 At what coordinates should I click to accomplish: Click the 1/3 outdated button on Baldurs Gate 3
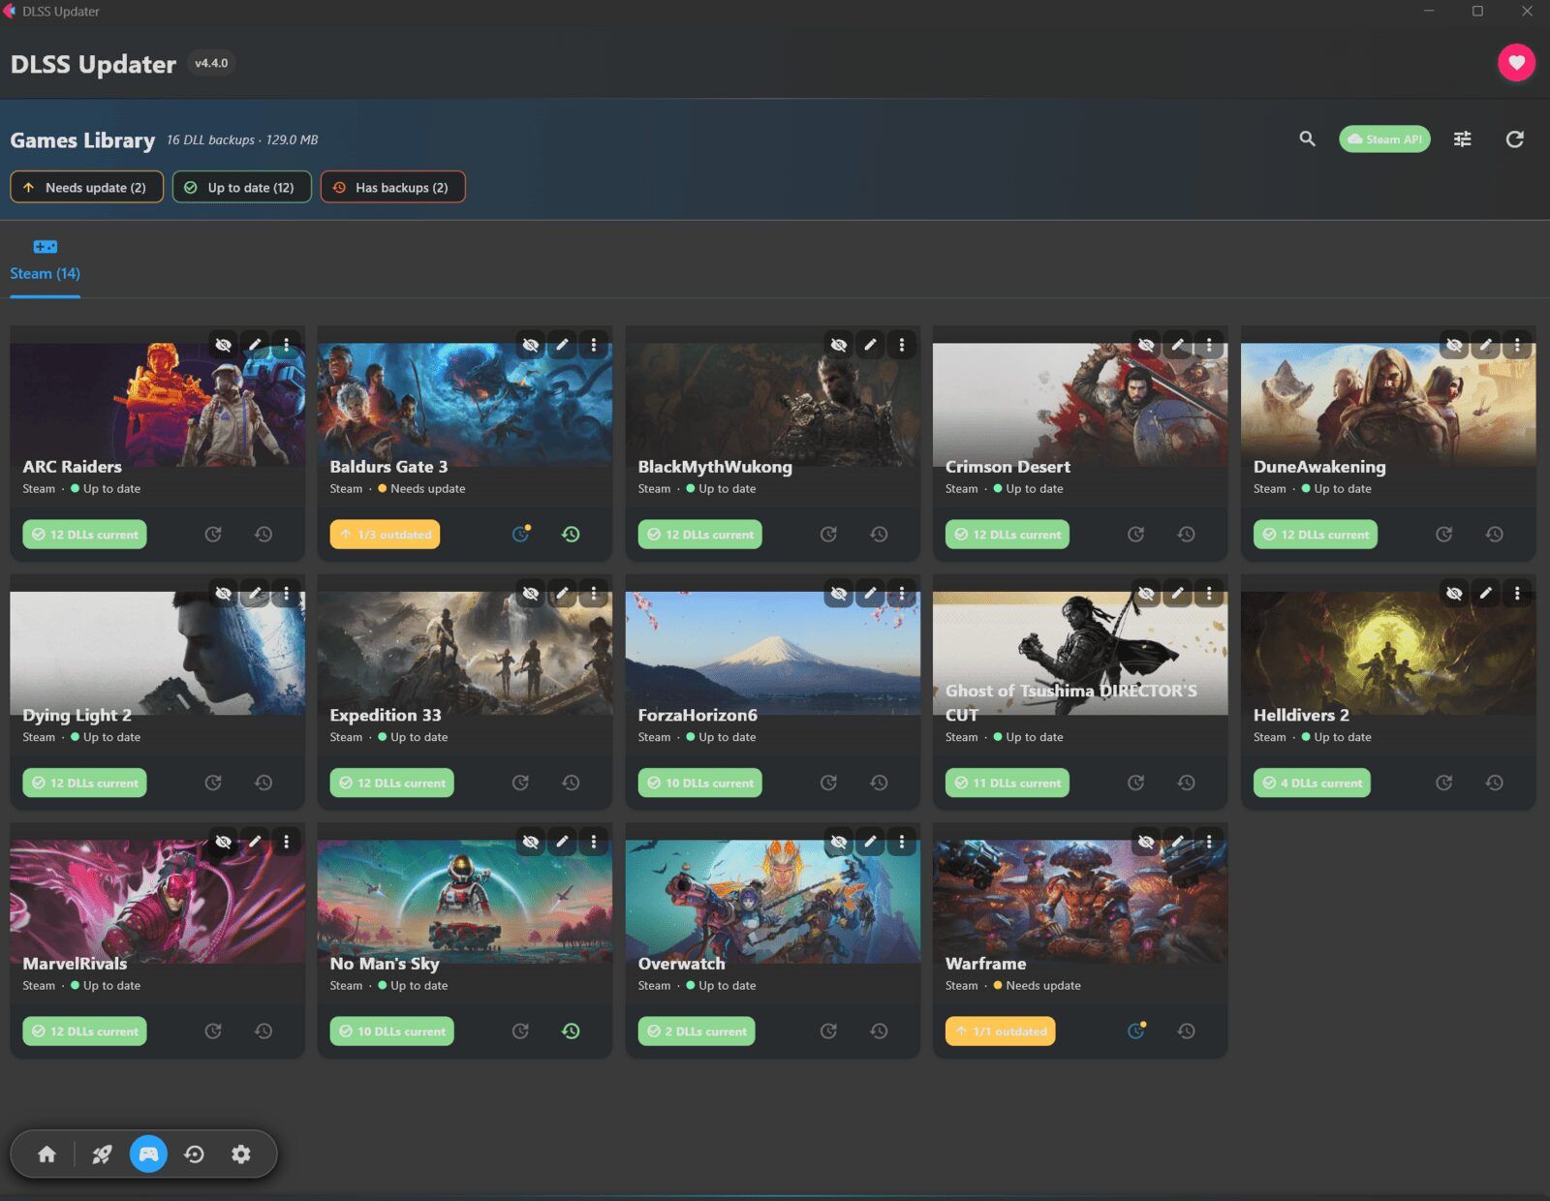point(385,534)
